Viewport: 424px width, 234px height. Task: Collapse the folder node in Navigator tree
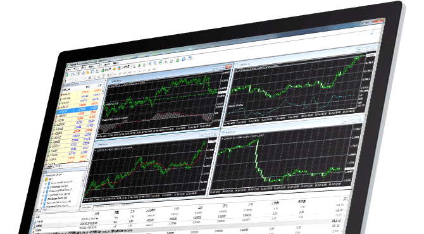coord(44,179)
